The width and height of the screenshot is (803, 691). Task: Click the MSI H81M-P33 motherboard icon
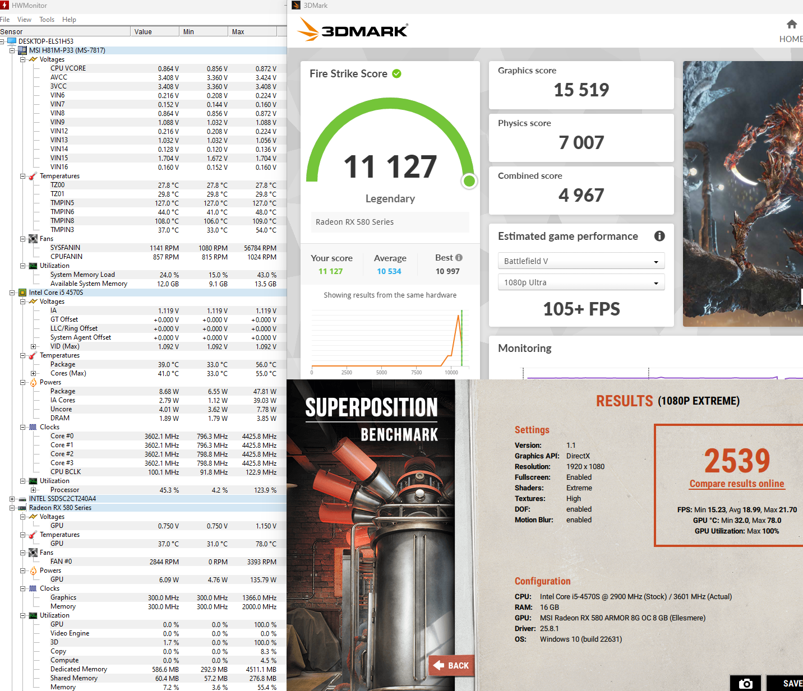click(x=22, y=50)
